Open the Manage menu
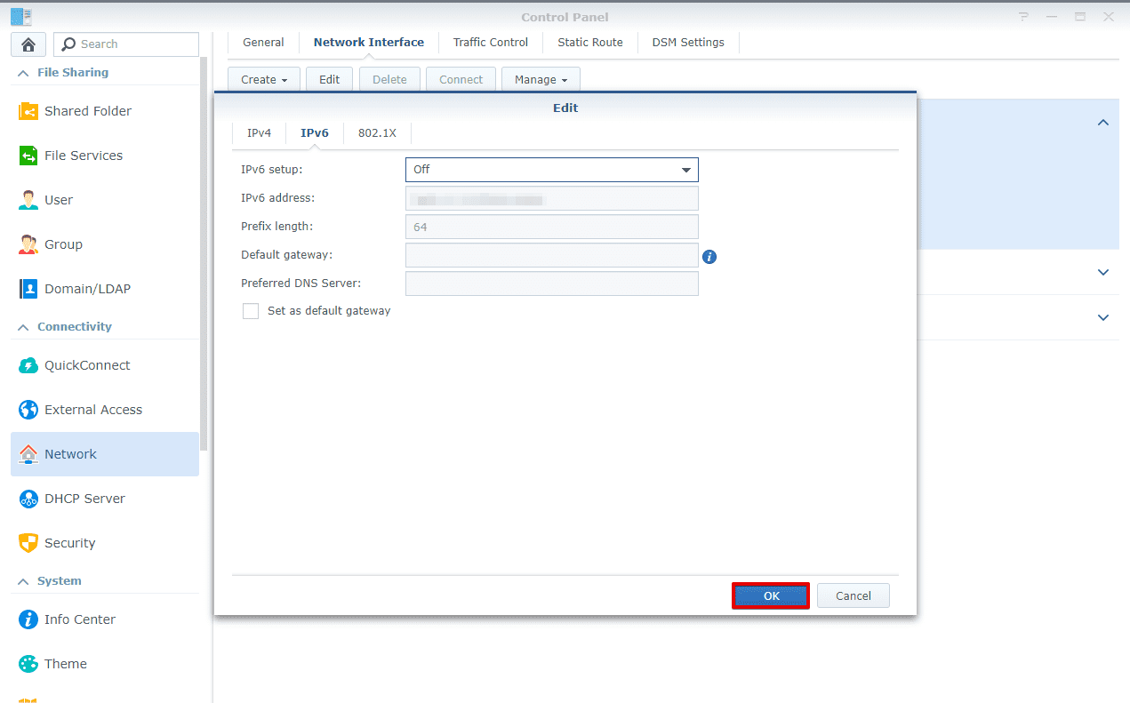The width and height of the screenshot is (1130, 703). pos(541,79)
